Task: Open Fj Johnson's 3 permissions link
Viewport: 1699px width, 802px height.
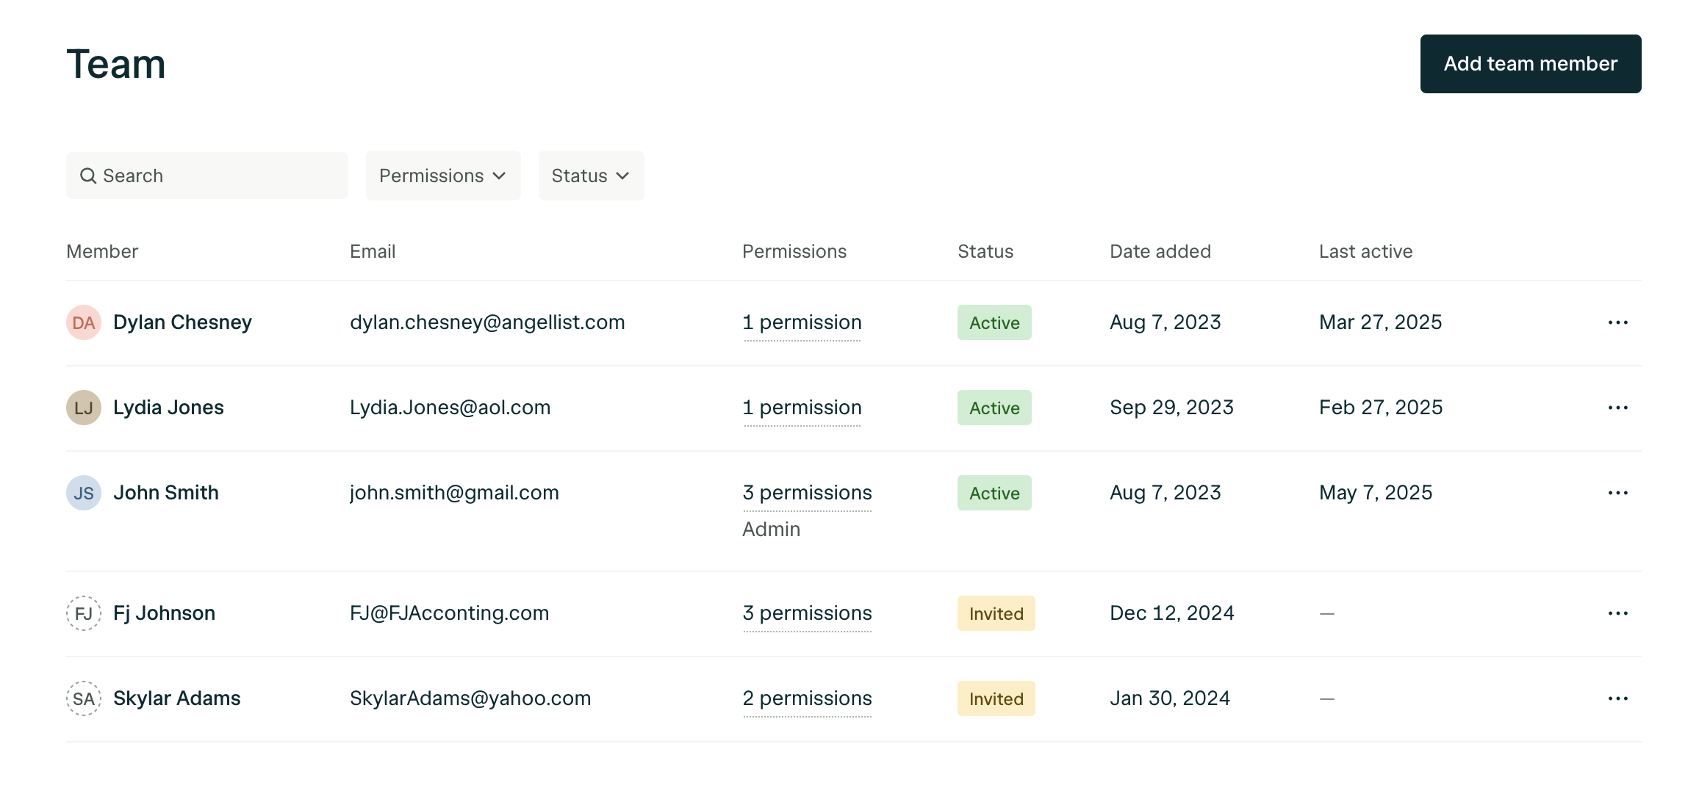Action: (807, 613)
